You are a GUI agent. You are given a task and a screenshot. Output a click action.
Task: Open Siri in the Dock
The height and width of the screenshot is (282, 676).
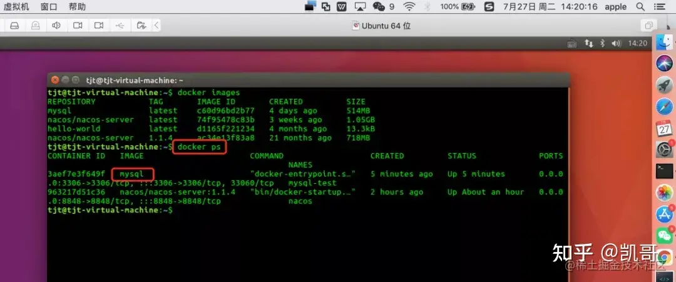click(664, 63)
